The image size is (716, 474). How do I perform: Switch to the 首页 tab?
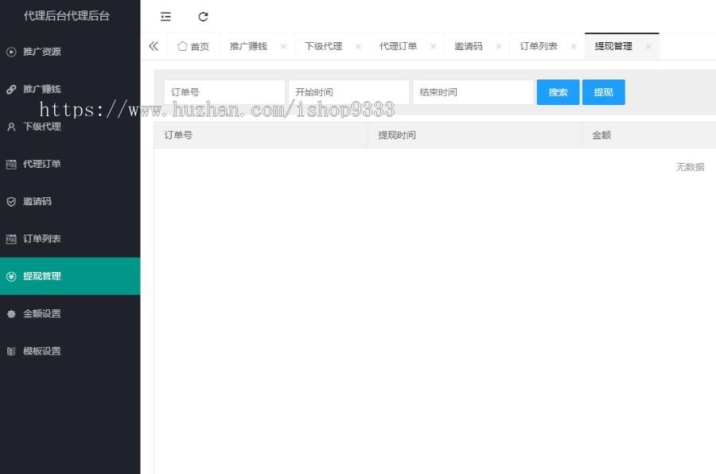point(193,46)
